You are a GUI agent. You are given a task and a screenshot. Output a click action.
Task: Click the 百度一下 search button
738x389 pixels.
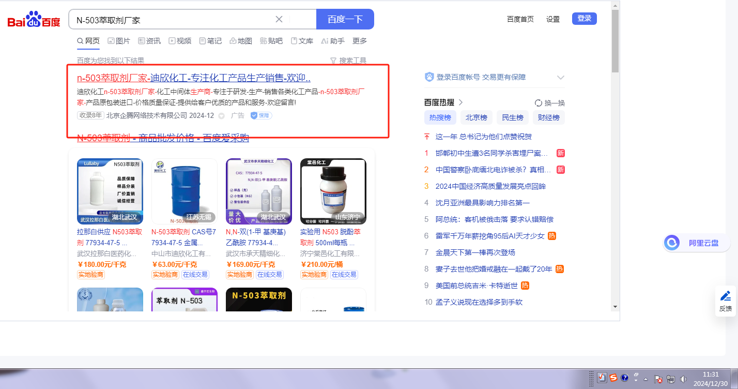click(345, 19)
